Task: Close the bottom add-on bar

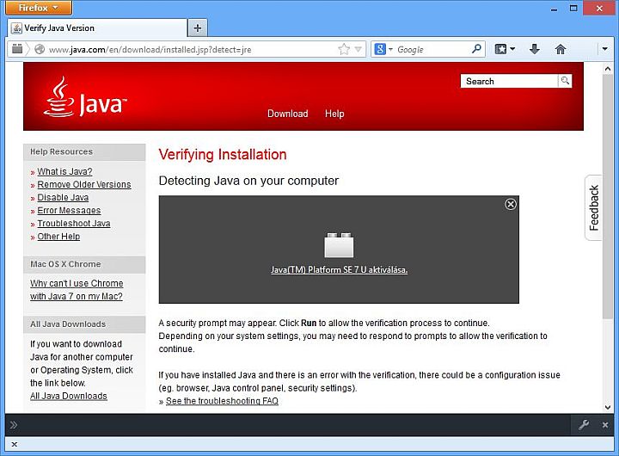Action: 15,445
